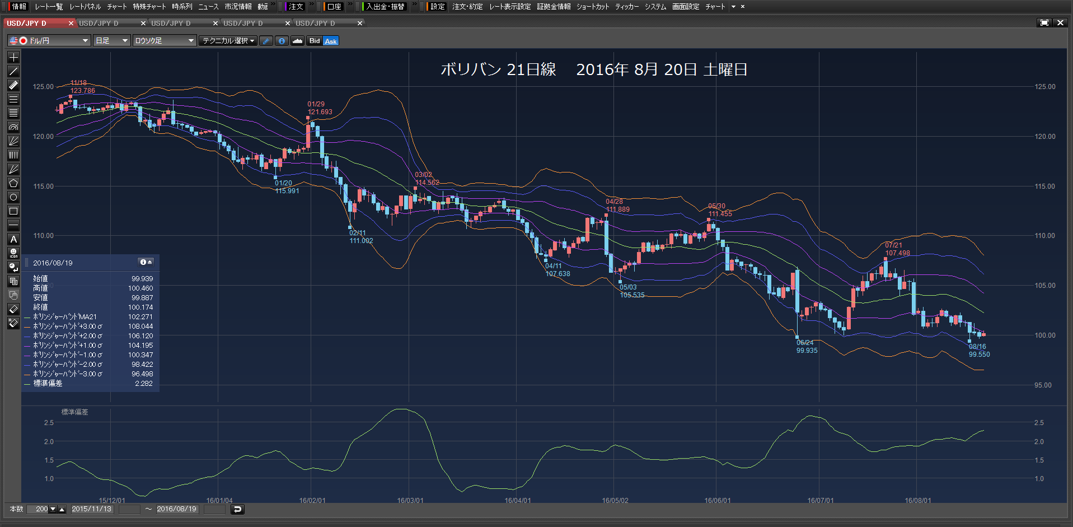Select the three horizontal lines tool
Viewport: 1073px width, 527px height.
point(13,99)
